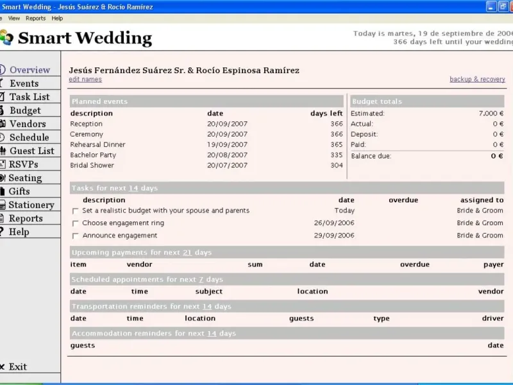The image size is (513, 385).
Task: Change the 14-day range for accommodation reminders
Action: [x=212, y=333]
